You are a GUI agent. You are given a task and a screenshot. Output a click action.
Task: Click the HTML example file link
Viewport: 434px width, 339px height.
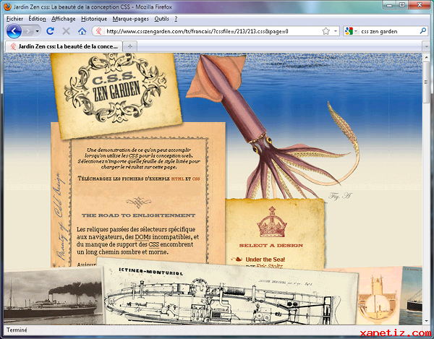178,179
